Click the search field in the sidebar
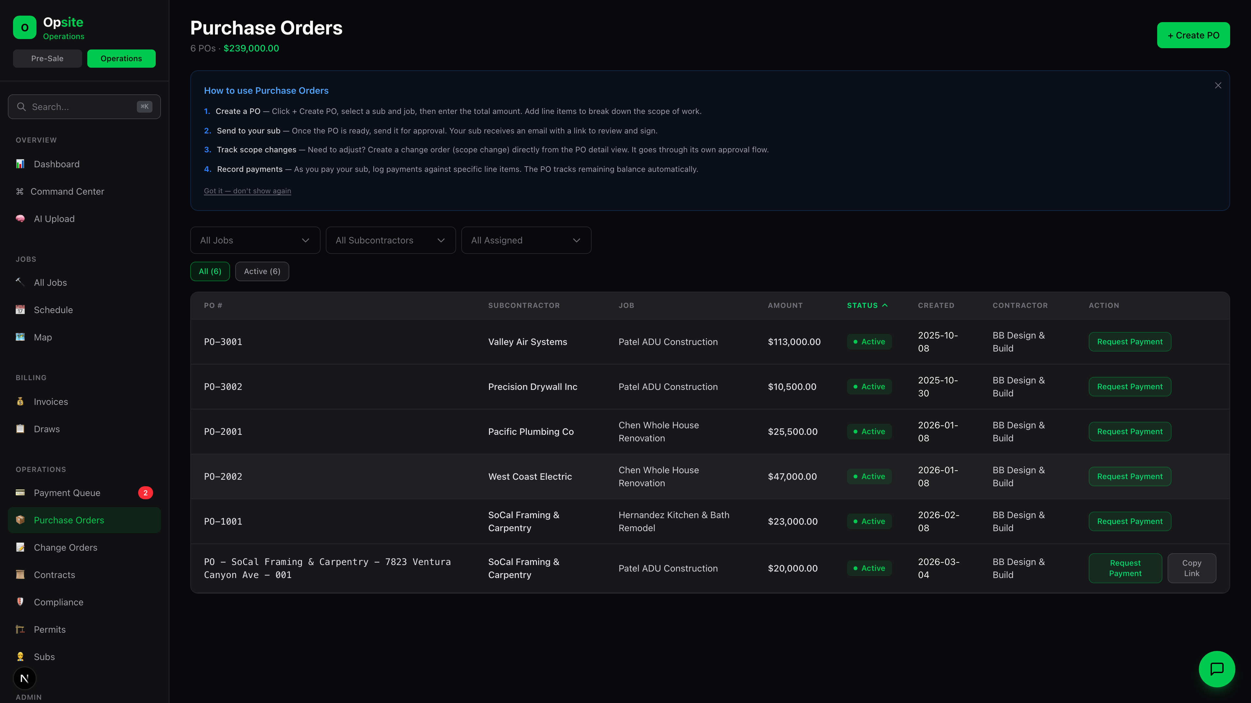Image resolution: width=1251 pixels, height=703 pixels. pyautogui.click(x=83, y=106)
